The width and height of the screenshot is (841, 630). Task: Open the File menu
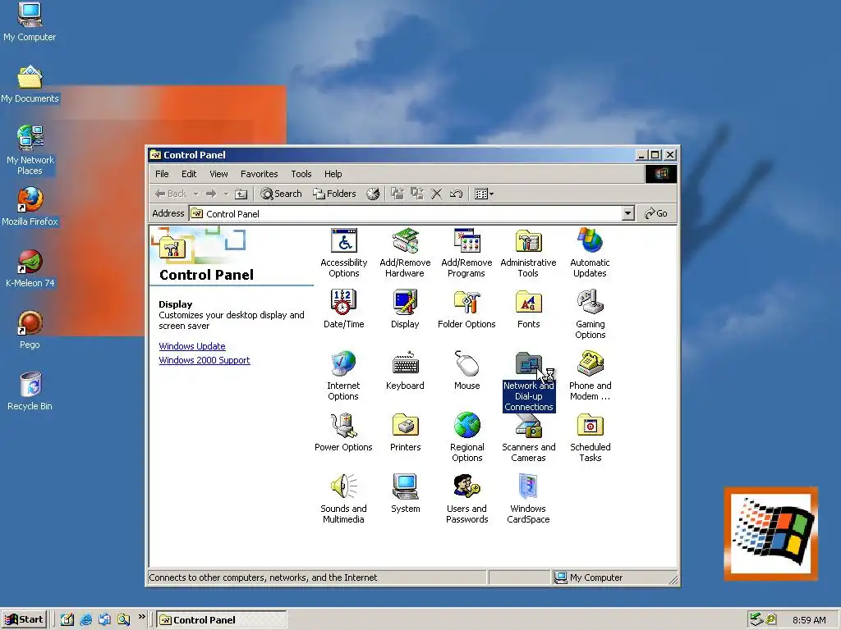tap(162, 174)
